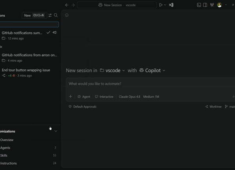Start a New session button
Image resolution: width=235 pixels, height=170 pixels.
pyautogui.click(x=34, y=15)
